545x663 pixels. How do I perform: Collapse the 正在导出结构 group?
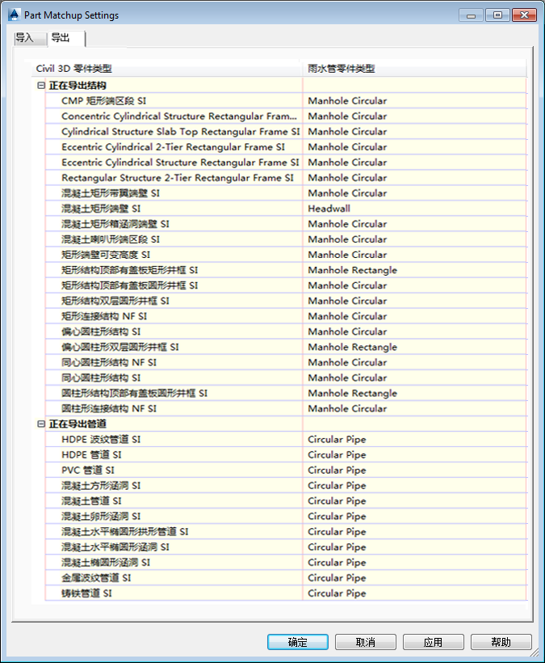(x=41, y=86)
